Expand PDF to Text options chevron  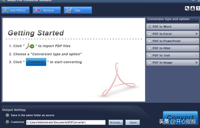196,55
